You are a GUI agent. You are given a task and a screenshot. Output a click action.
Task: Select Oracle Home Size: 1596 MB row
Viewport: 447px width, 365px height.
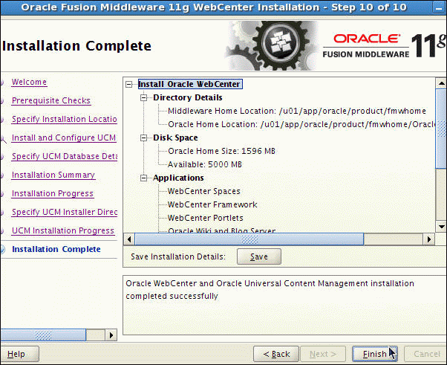[x=221, y=151]
